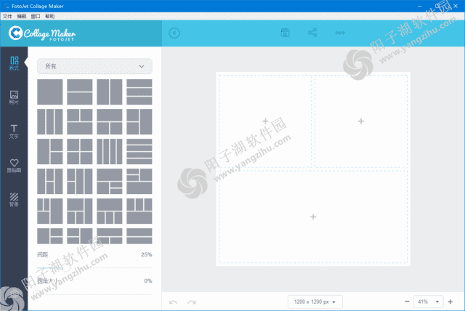Image resolution: width=465 pixels, height=311 pixels.
Task: Click the circular back arrow icon
Action: [174, 33]
